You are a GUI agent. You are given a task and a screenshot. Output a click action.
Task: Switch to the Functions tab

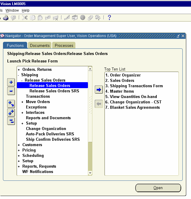point(15,45)
